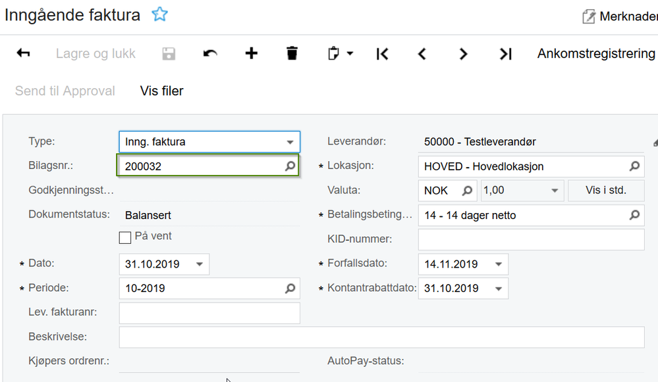Delete the invoice with trash icon
Image resolution: width=658 pixels, height=382 pixels.
pos(292,53)
